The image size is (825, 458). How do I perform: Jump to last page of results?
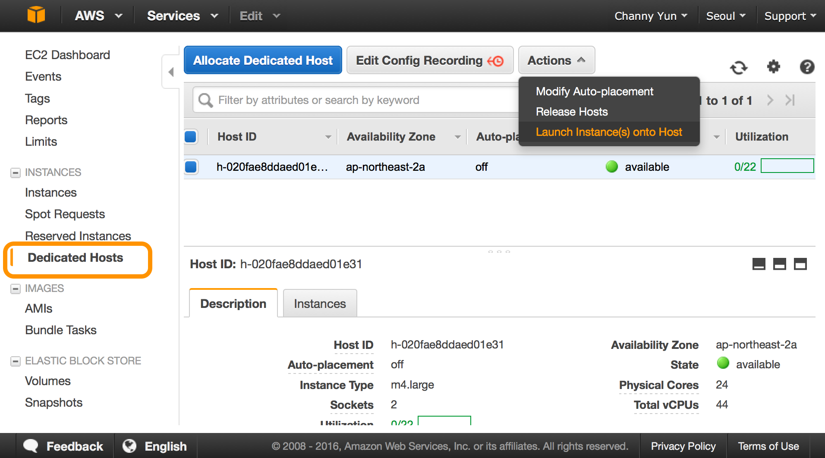[x=790, y=100]
